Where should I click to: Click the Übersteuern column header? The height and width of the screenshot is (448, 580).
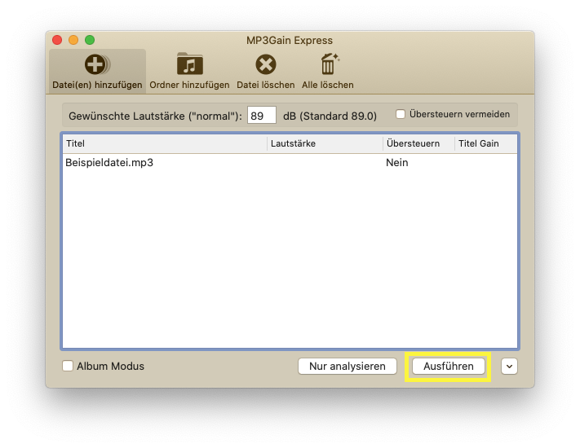pos(418,143)
